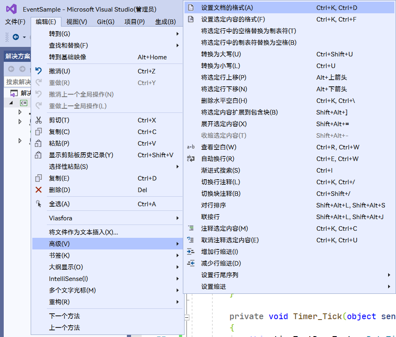The image size is (396, 337).
Task: Expand the Viasfora submenu
Action: (107, 218)
